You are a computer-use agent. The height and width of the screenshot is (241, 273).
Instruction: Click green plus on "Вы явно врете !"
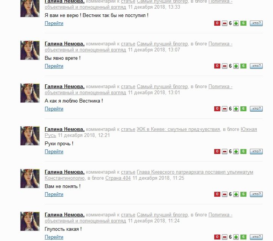[236, 66]
